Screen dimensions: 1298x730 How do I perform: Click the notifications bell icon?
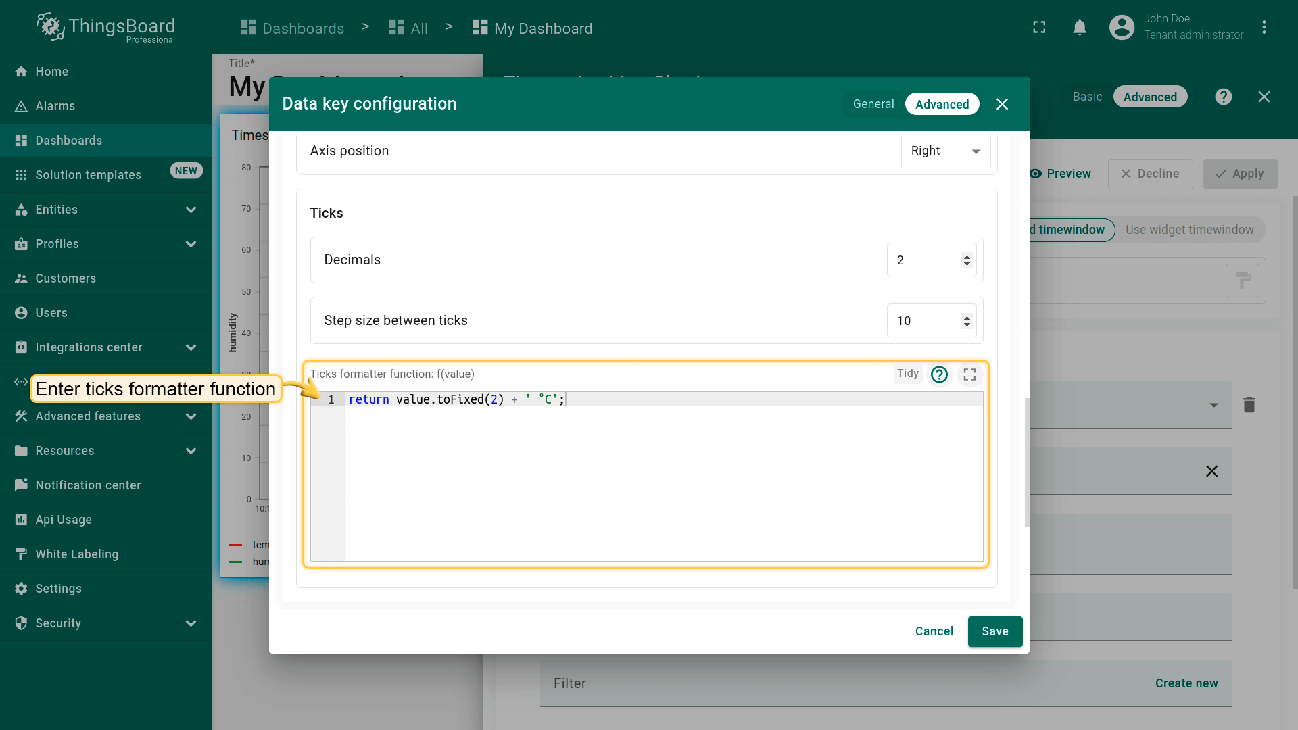(1080, 28)
